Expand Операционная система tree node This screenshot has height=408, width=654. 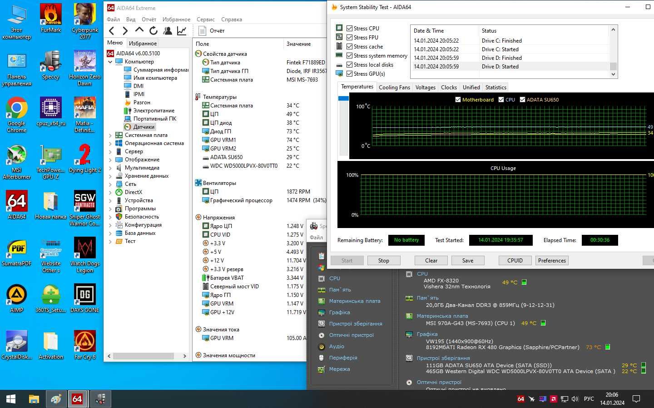tap(110, 143)
